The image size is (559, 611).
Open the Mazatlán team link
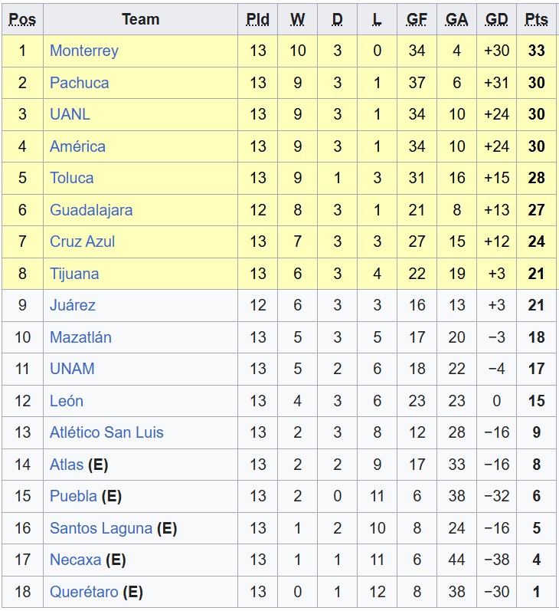click(x=81, y=337)
